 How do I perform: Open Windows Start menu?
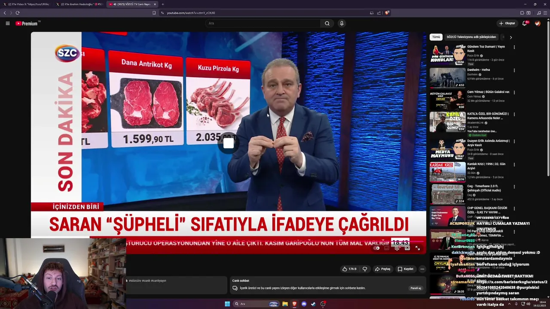point(227,304)
